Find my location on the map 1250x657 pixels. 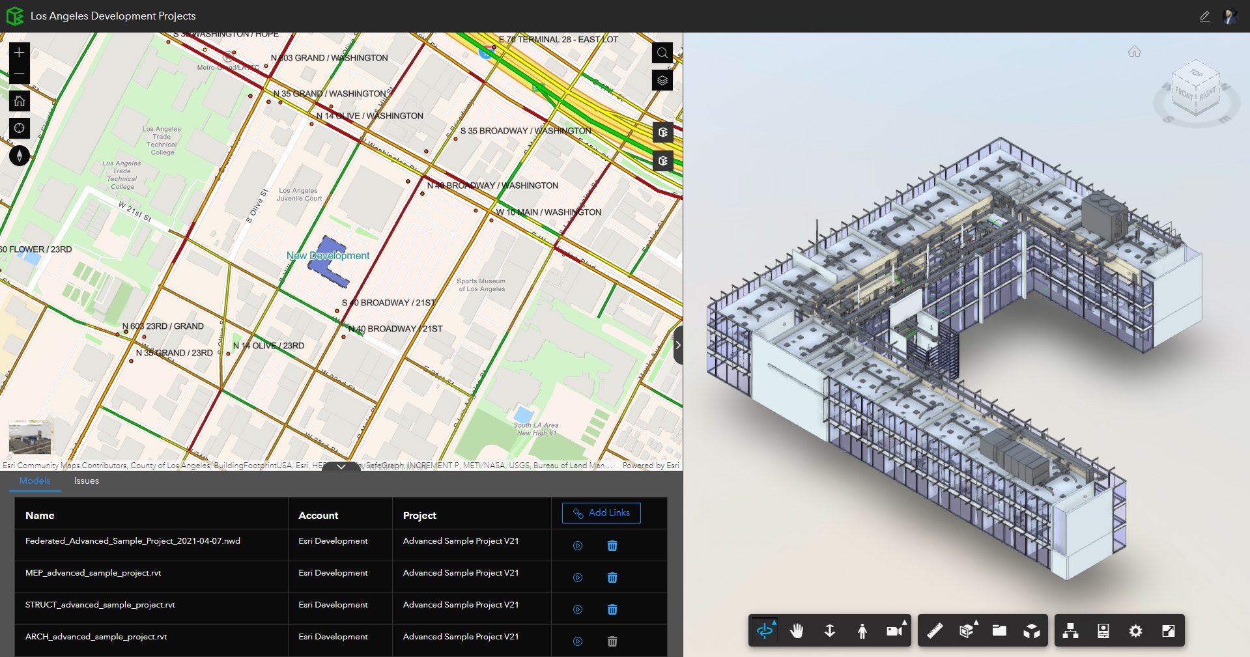20,128
